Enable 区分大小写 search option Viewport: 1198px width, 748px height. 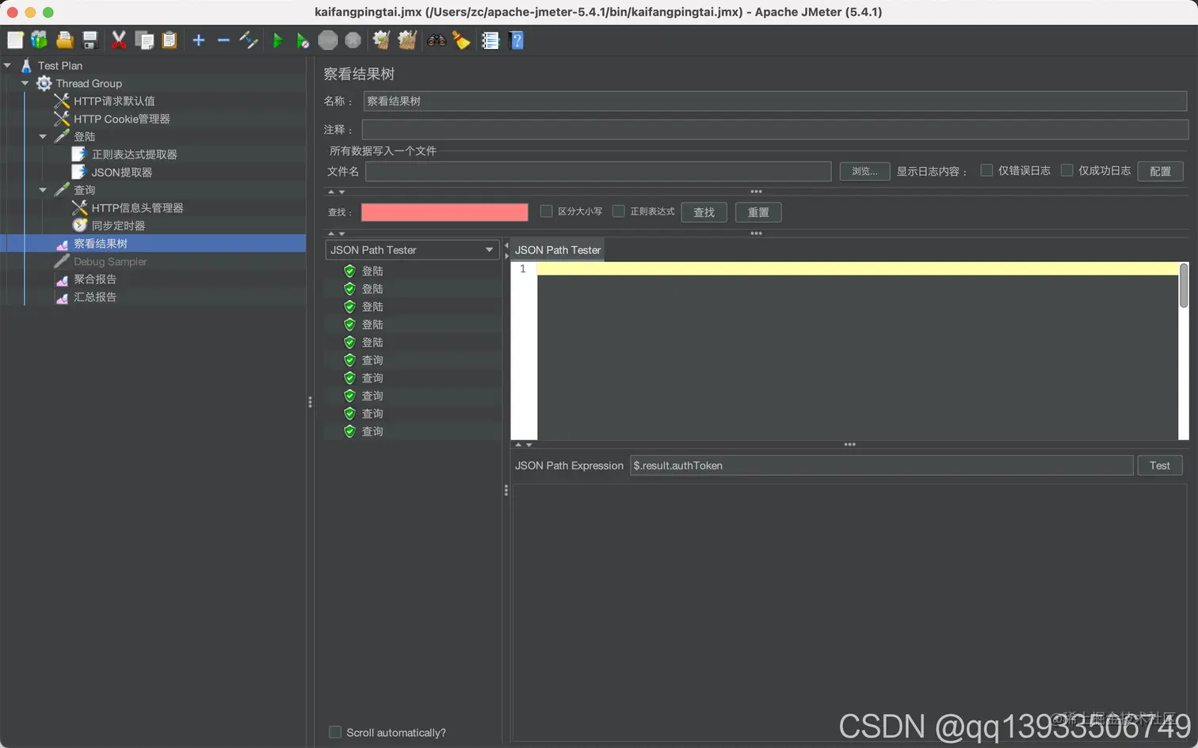(546, 211)
